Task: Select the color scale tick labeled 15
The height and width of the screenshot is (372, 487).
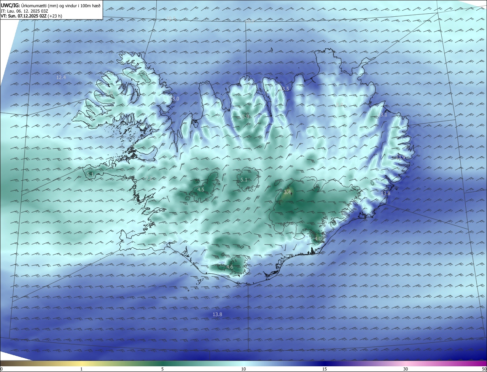Action: pos(325,369)
